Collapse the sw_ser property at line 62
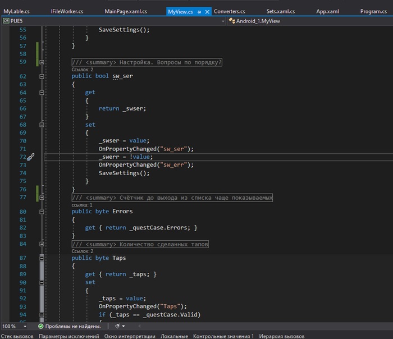Screen dimensions: 393x339 (42, 76)
